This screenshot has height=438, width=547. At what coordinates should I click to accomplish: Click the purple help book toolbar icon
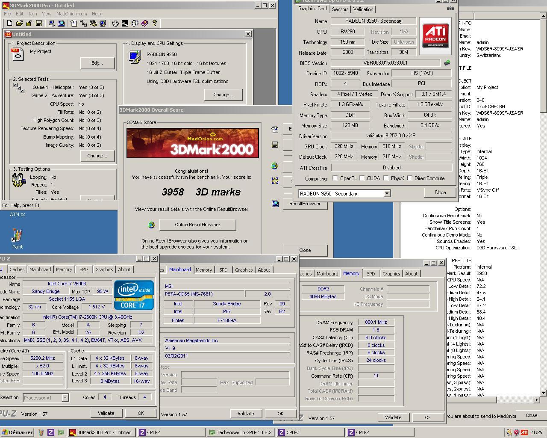click(144, 23)
